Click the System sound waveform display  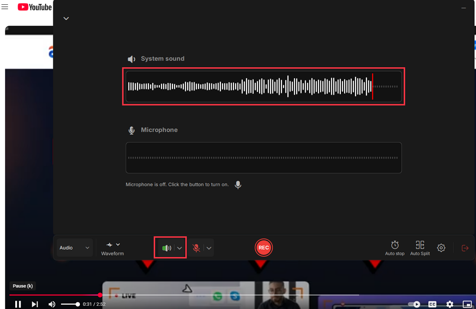click(x=264, y=87)
